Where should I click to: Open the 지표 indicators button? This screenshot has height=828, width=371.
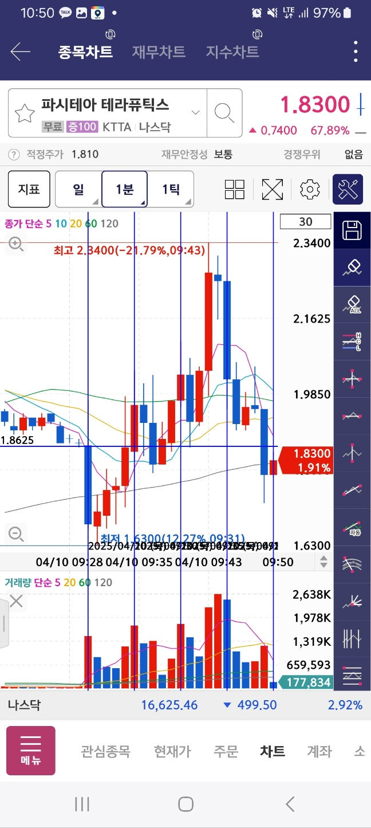(x=29, y=189)
